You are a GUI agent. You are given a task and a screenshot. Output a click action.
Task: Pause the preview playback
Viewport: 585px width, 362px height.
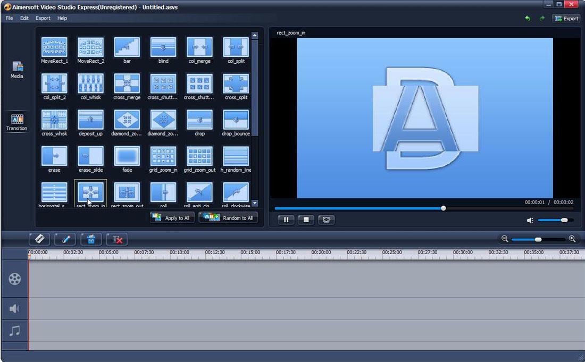286,220
